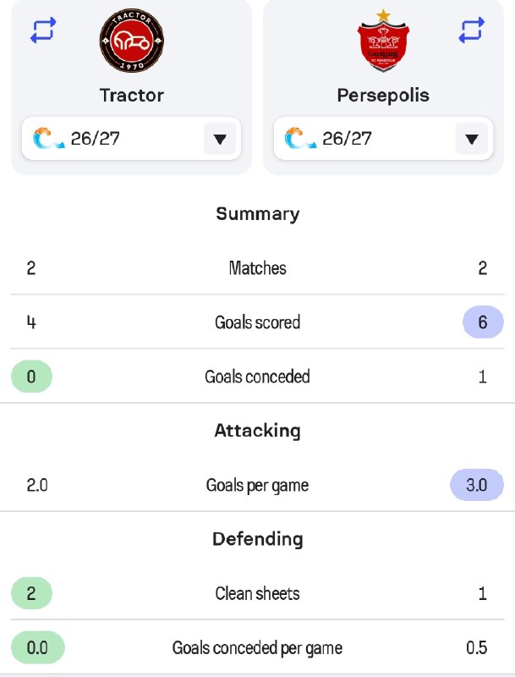
Task: Tap the highlighted 3.0 goals per game value
Action: (x=477, y=485)
